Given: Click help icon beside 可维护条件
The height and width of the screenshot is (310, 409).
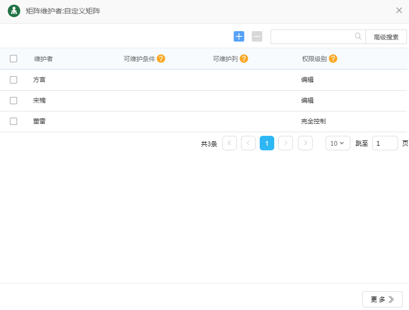Looking at the screenshot, I should tap(161, 59).
